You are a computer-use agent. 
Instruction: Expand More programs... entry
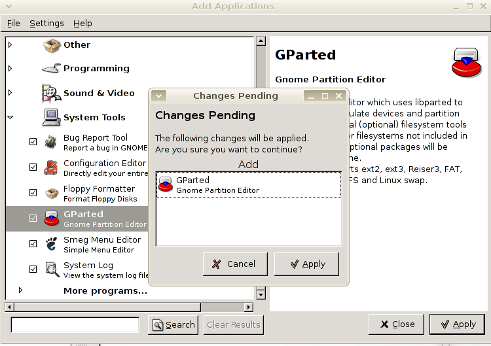click(20, 290)
